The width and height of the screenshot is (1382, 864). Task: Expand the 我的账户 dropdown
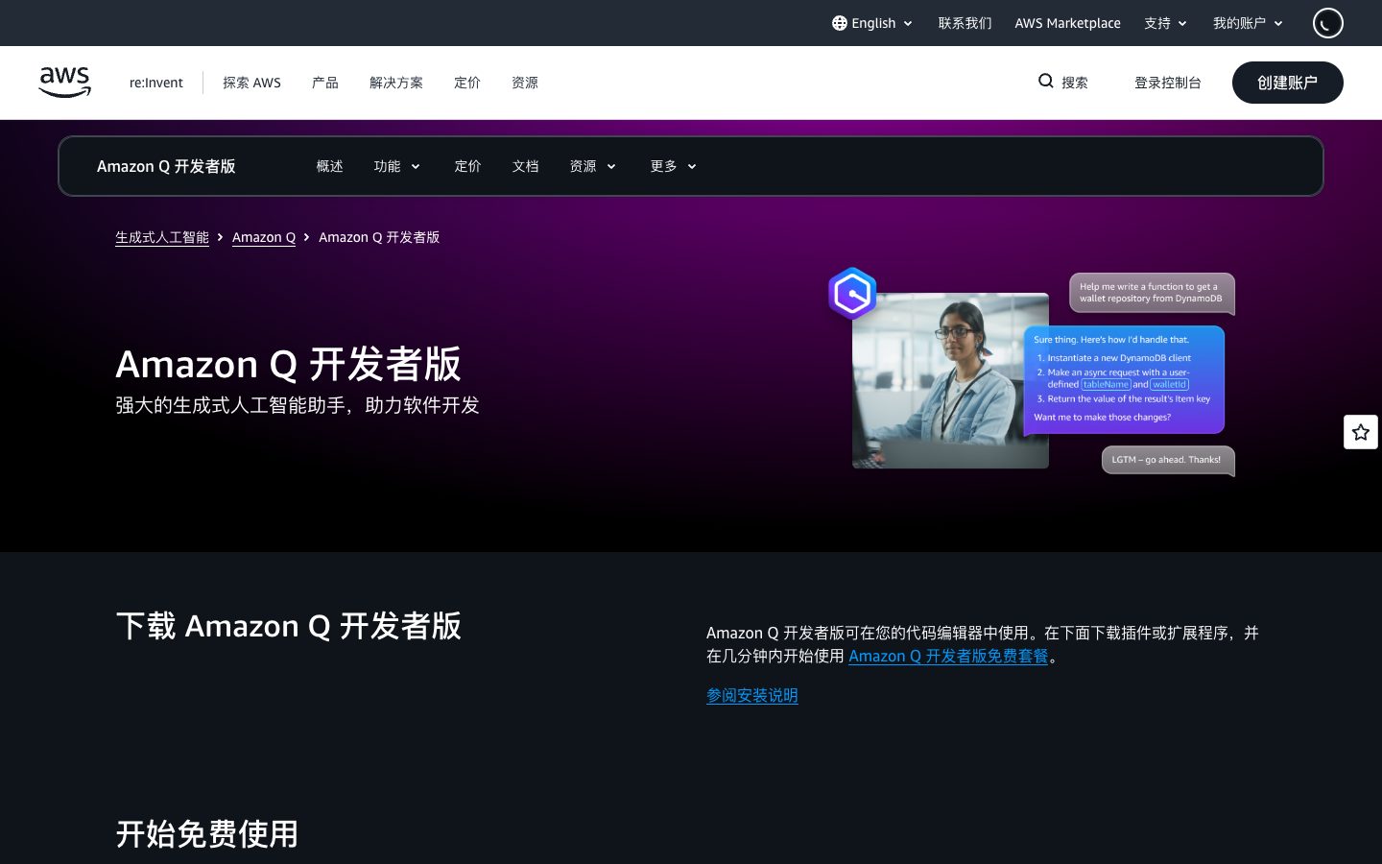1249,23
